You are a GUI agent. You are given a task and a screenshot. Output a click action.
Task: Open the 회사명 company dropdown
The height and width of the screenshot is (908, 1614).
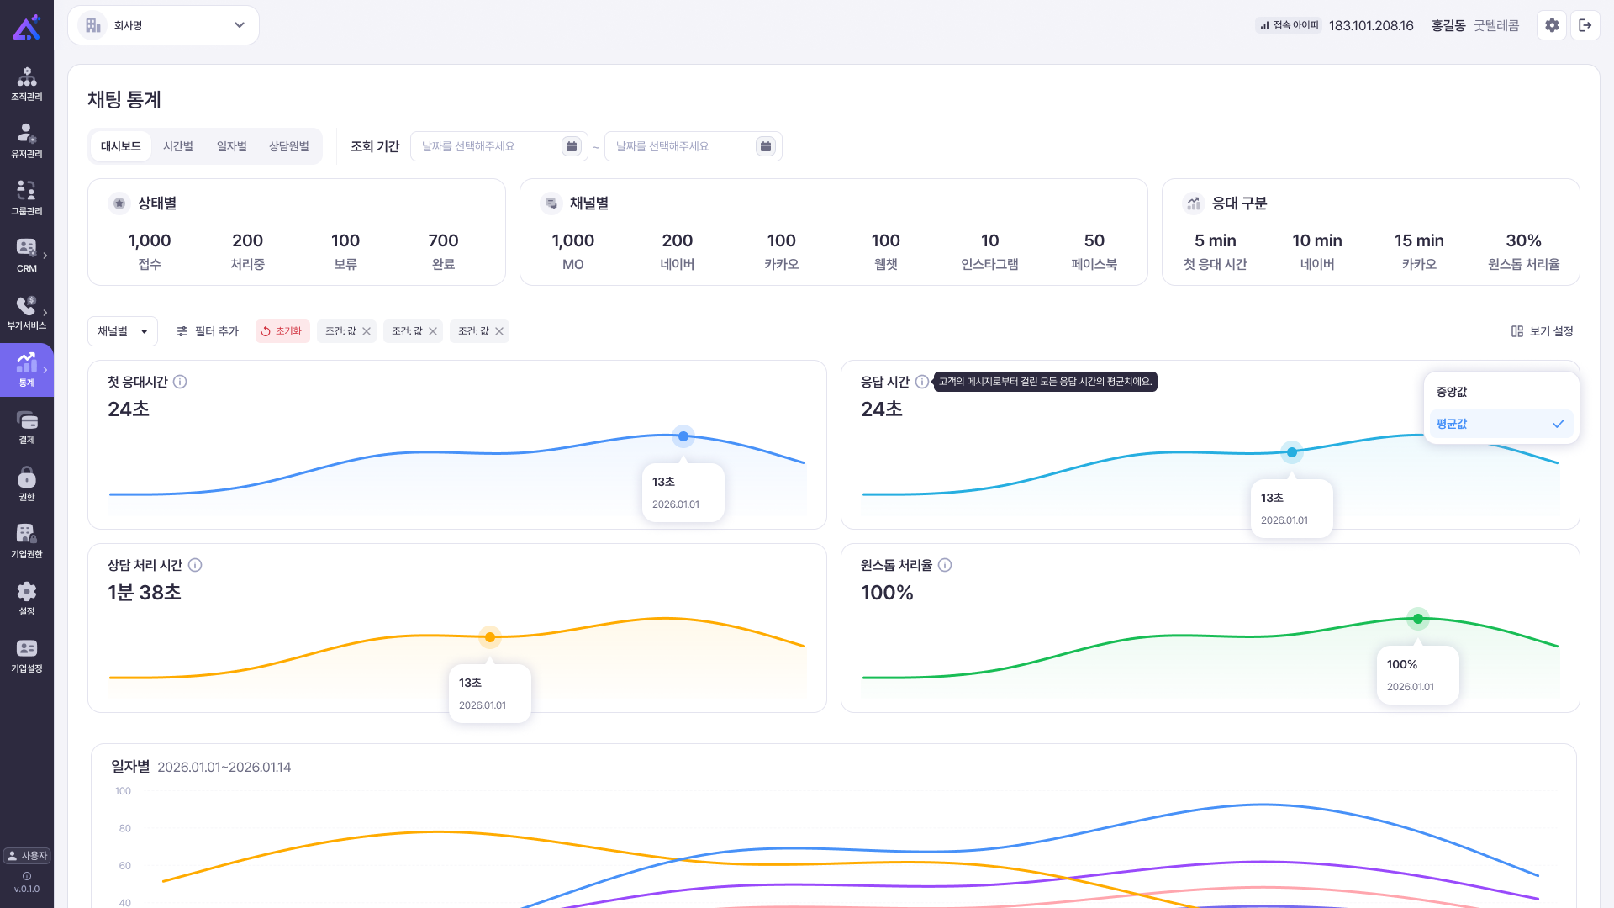point(164,25)
